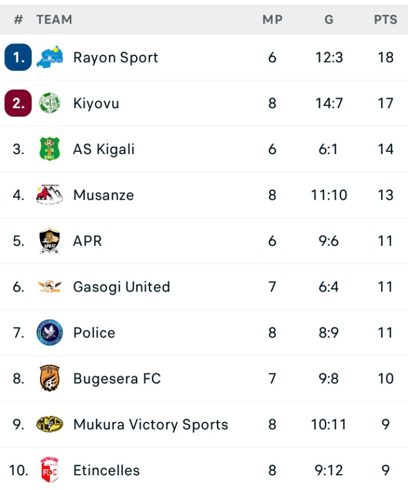Viewport: 408px width, 490px height.
Task: Click the Bugesera FC shield logo
Action: (x=50, y=379)
